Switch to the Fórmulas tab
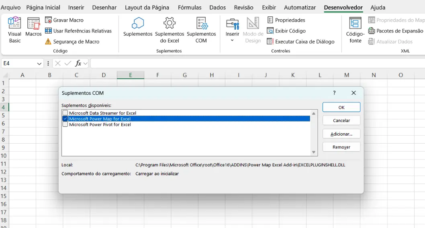This screenshot has height=228, width=425. tap(190, 8)
